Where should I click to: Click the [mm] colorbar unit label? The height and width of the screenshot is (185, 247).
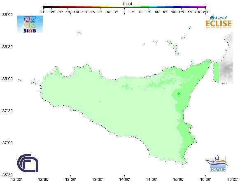pos(128,3)
